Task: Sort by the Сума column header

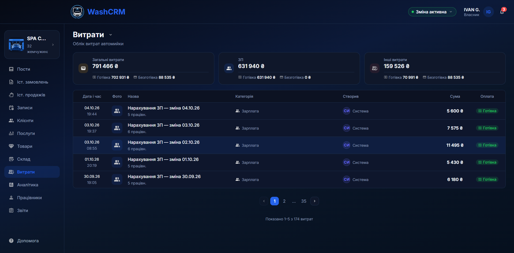Action: pos(455,96)
